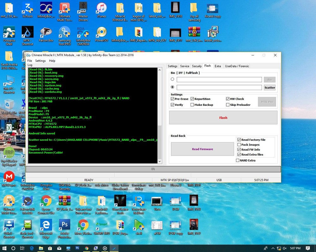Launch Falcon Box shortcut
Screen dimensions: 316x252
click(x=46, y=34)
